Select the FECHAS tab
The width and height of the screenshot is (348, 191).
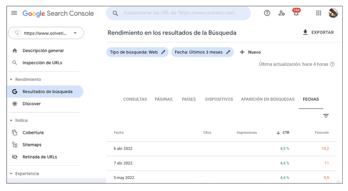click(x=311, y=99)
